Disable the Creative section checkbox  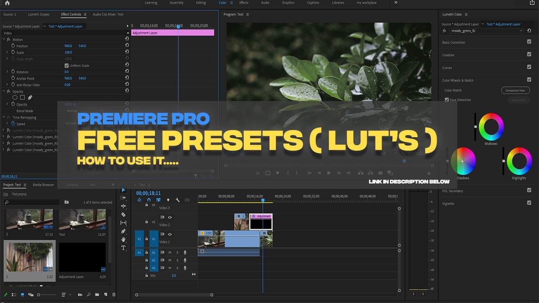click(x=529, y=54)
